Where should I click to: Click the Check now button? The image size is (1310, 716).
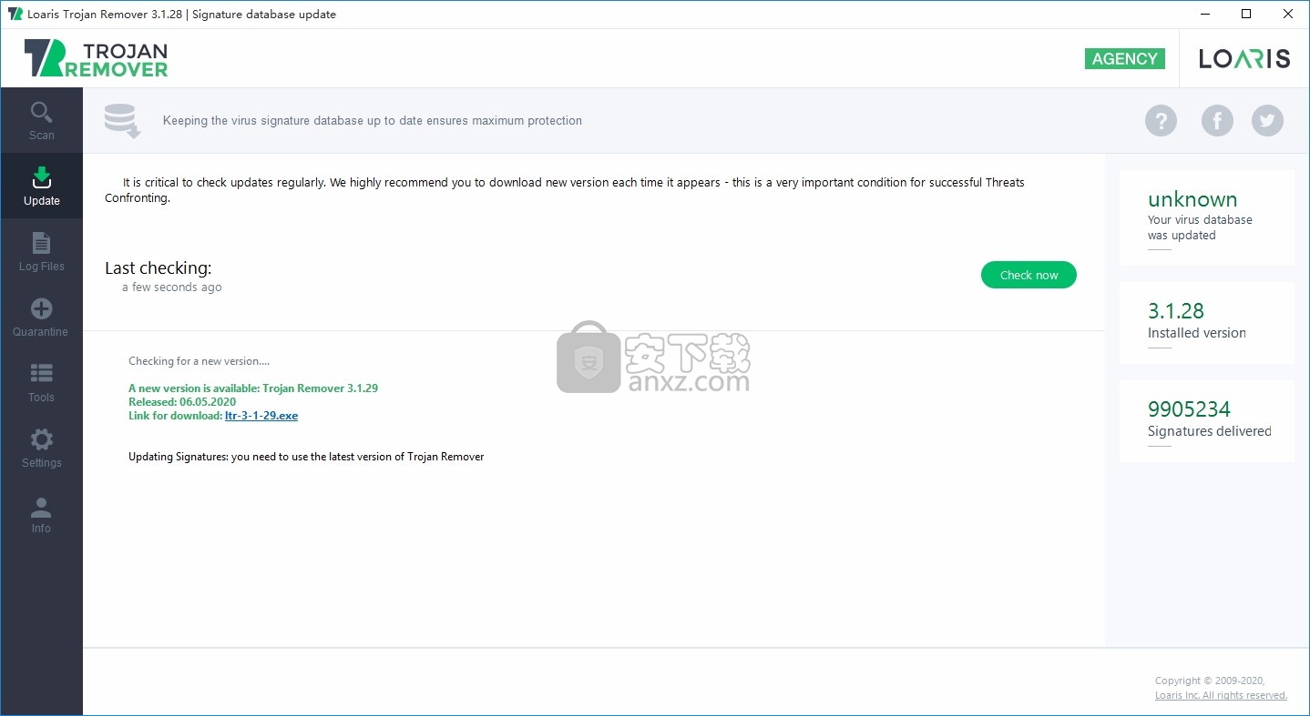[x=1029, y=275]
